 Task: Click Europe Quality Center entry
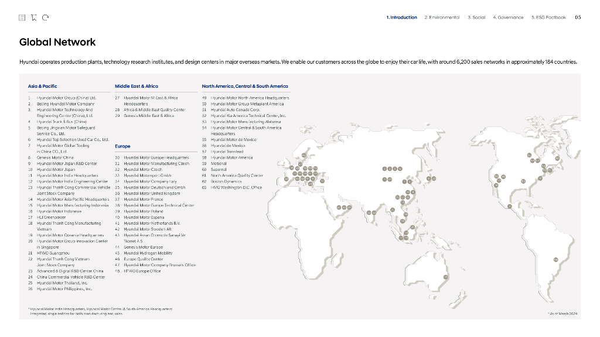pyautogui.click(x=143, y=259)
